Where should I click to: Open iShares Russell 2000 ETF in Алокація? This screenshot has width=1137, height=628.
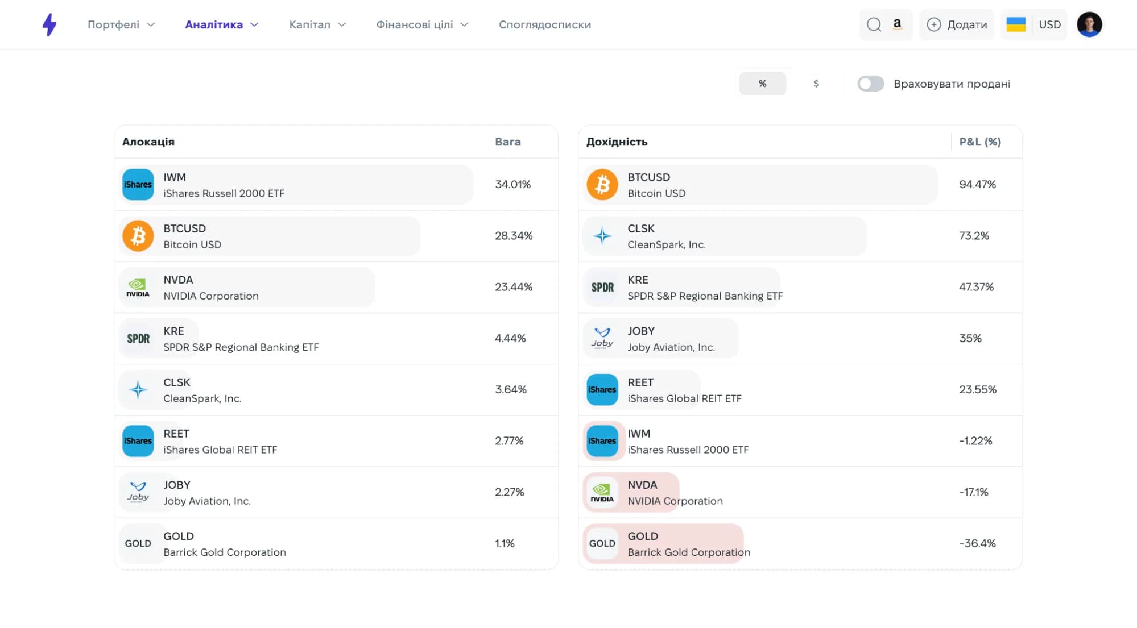click(x=224, y=193)
